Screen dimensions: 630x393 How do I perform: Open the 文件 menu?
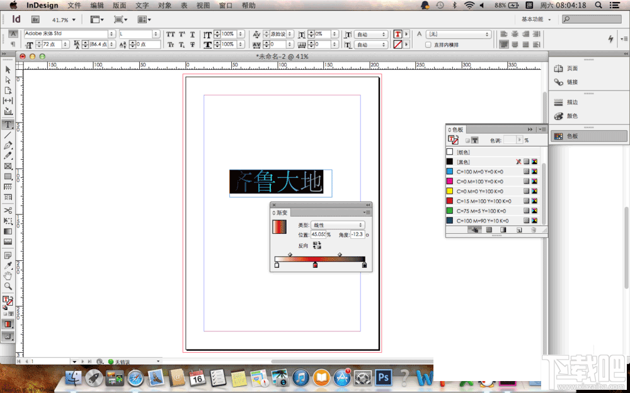(x=74, y=5)
